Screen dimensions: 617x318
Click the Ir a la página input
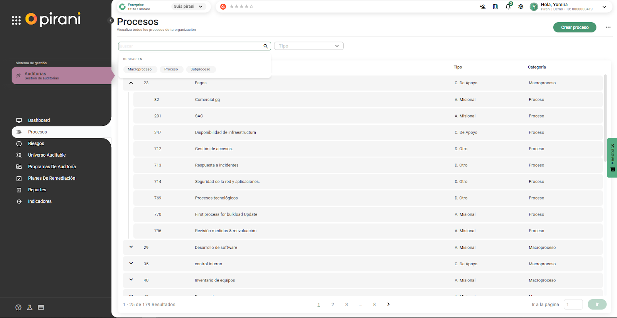[x=573, y=305]
